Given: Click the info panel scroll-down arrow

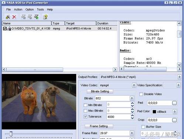Looking at the screenshot, I should tap(179, 65).
